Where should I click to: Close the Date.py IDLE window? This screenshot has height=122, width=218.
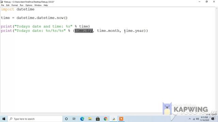click(214, 2)
